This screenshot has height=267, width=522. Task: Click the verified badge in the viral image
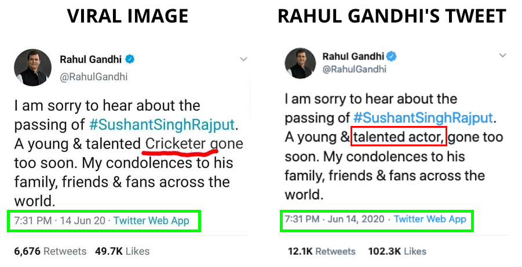pyautogui.click(x=130, y=60)
